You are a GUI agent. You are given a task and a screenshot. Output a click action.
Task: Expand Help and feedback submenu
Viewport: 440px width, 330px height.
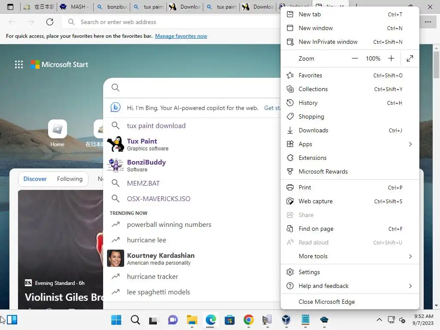tap(350, 286)
